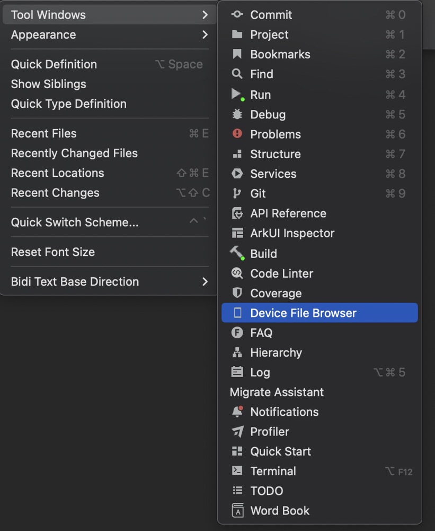Click the ArkUI Inspector icon
Screen dimensions: 435x531
237,233
